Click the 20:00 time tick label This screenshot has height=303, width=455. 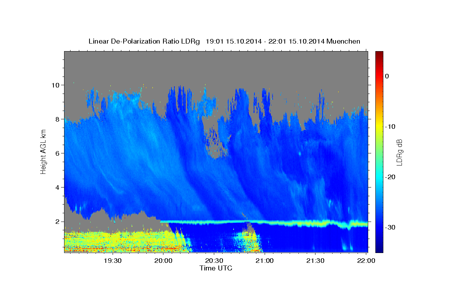point(164,261)
